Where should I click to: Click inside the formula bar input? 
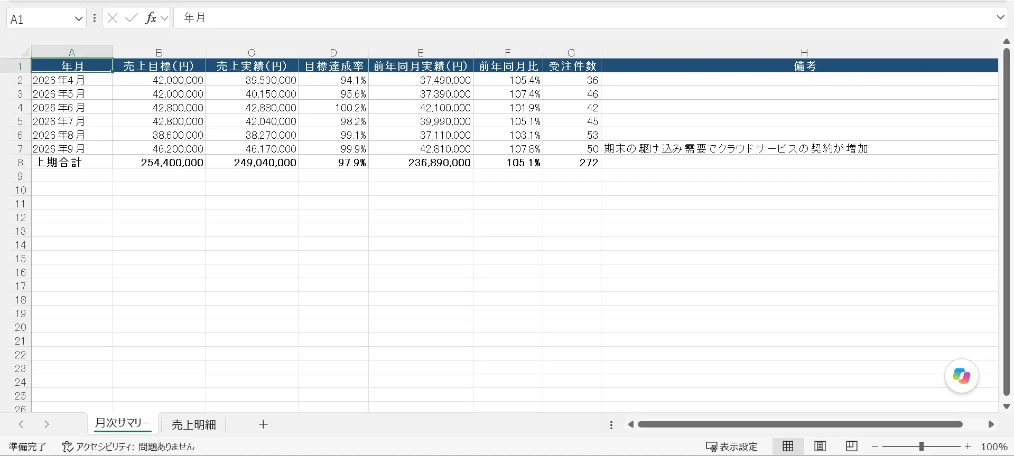point(584,18)
